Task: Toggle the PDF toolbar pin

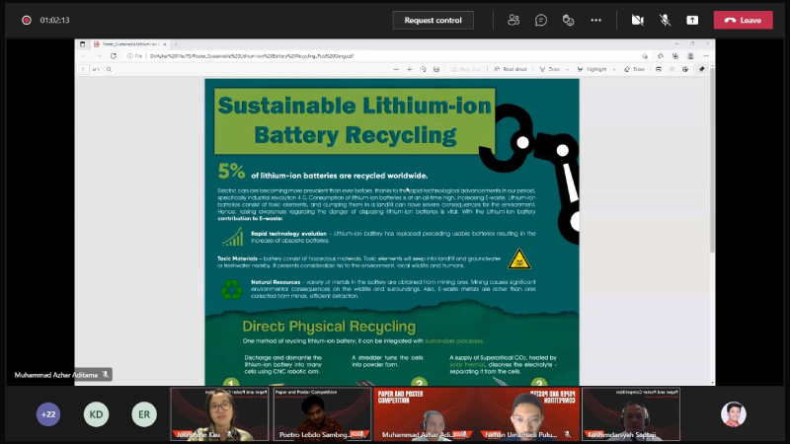Action: pyautogui.click(x=702, y=69)
